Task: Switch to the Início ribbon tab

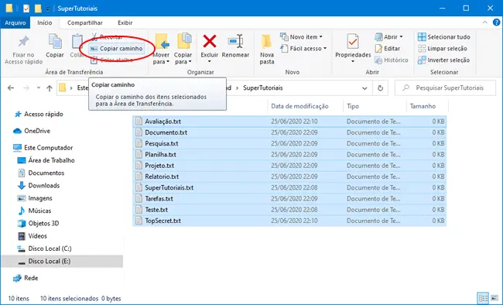Action: click(45, 22)
